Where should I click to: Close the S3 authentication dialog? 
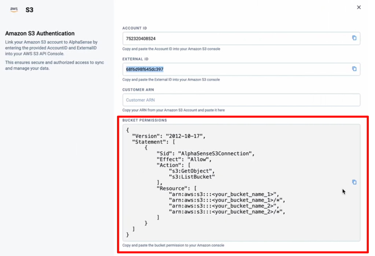click(359, 7)
